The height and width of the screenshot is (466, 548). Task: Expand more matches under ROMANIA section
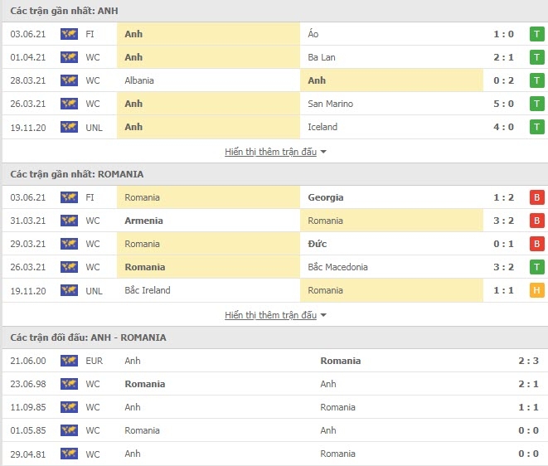(270, 315)
